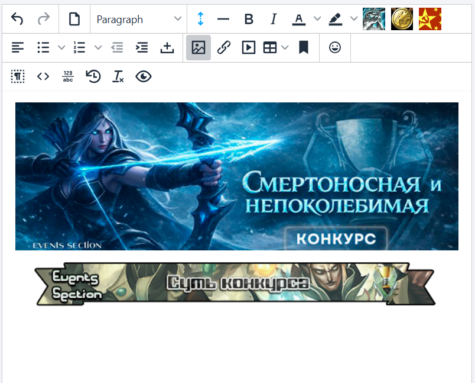Viewport: 475px width, 383px height.
Task: Expand the font color dropdown arrow
Action: tap(317, 20)
